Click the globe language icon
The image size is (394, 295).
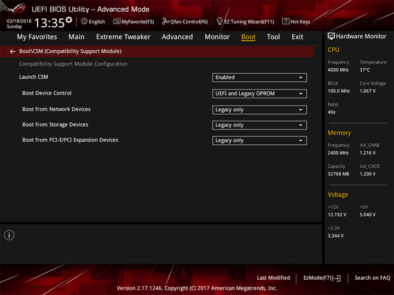point(84,21)
